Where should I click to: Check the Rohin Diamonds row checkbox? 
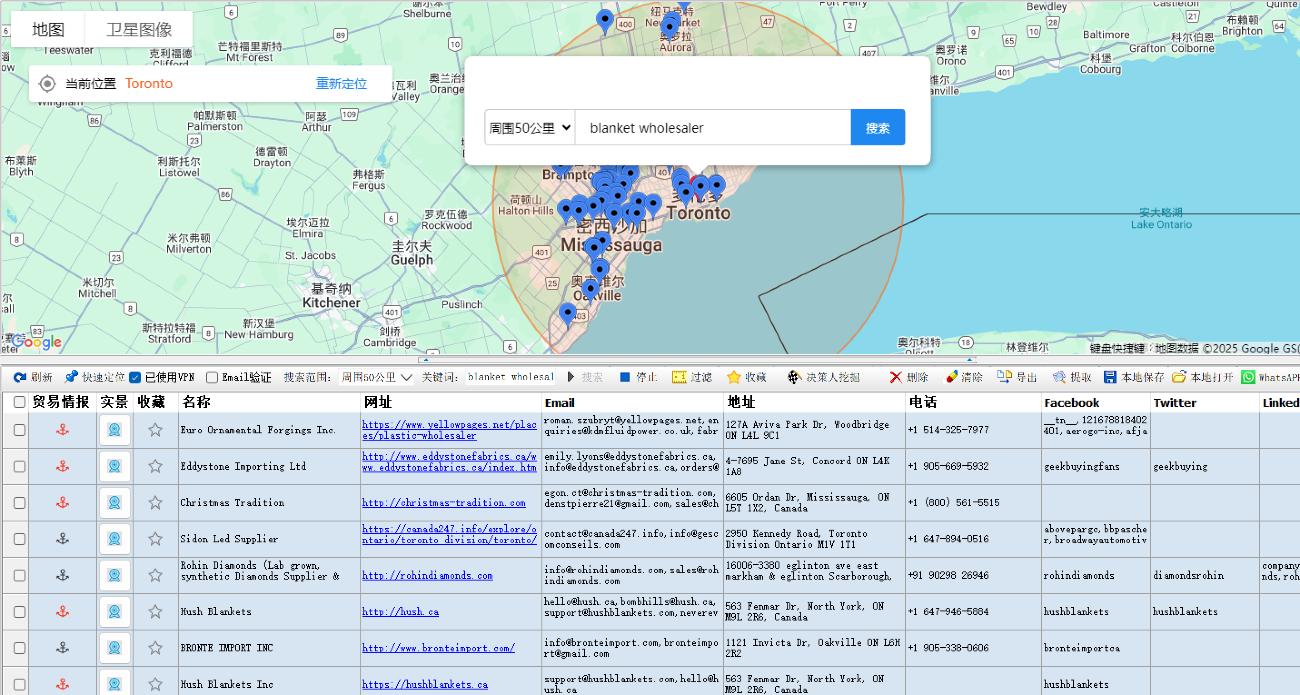pos(19,576)
